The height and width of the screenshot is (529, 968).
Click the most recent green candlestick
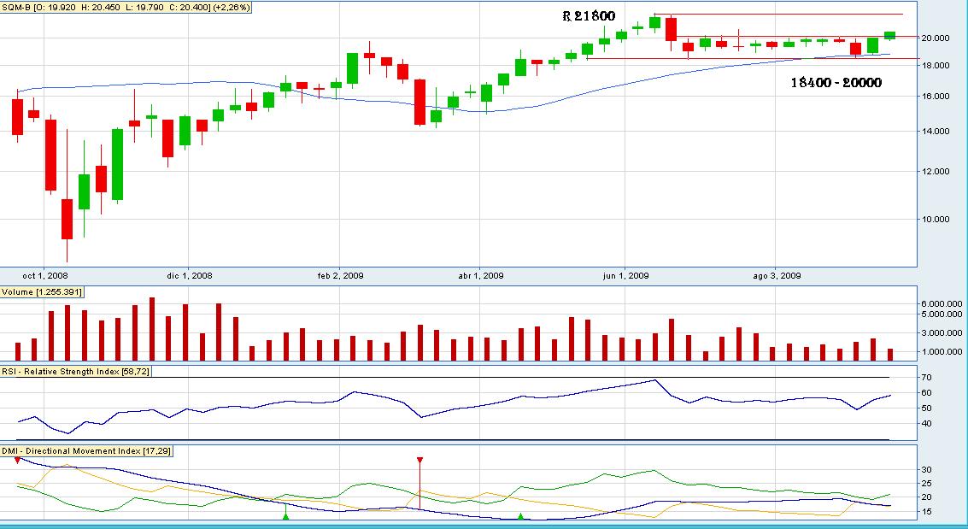pyautogui.click(x=889, y=36)
